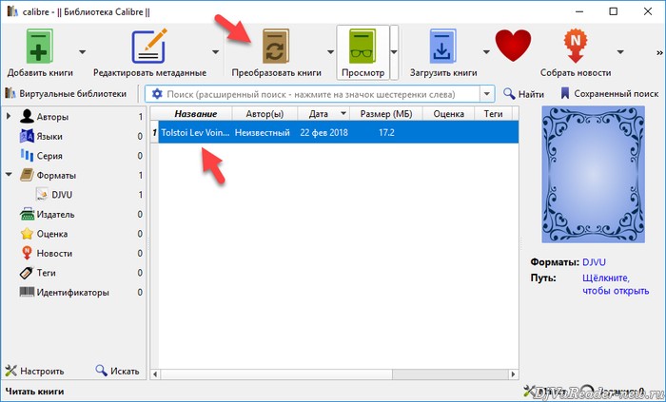666x402 pixels.
Task: Open Виртуальные библиотеки menu
Action: coord(66,94)
